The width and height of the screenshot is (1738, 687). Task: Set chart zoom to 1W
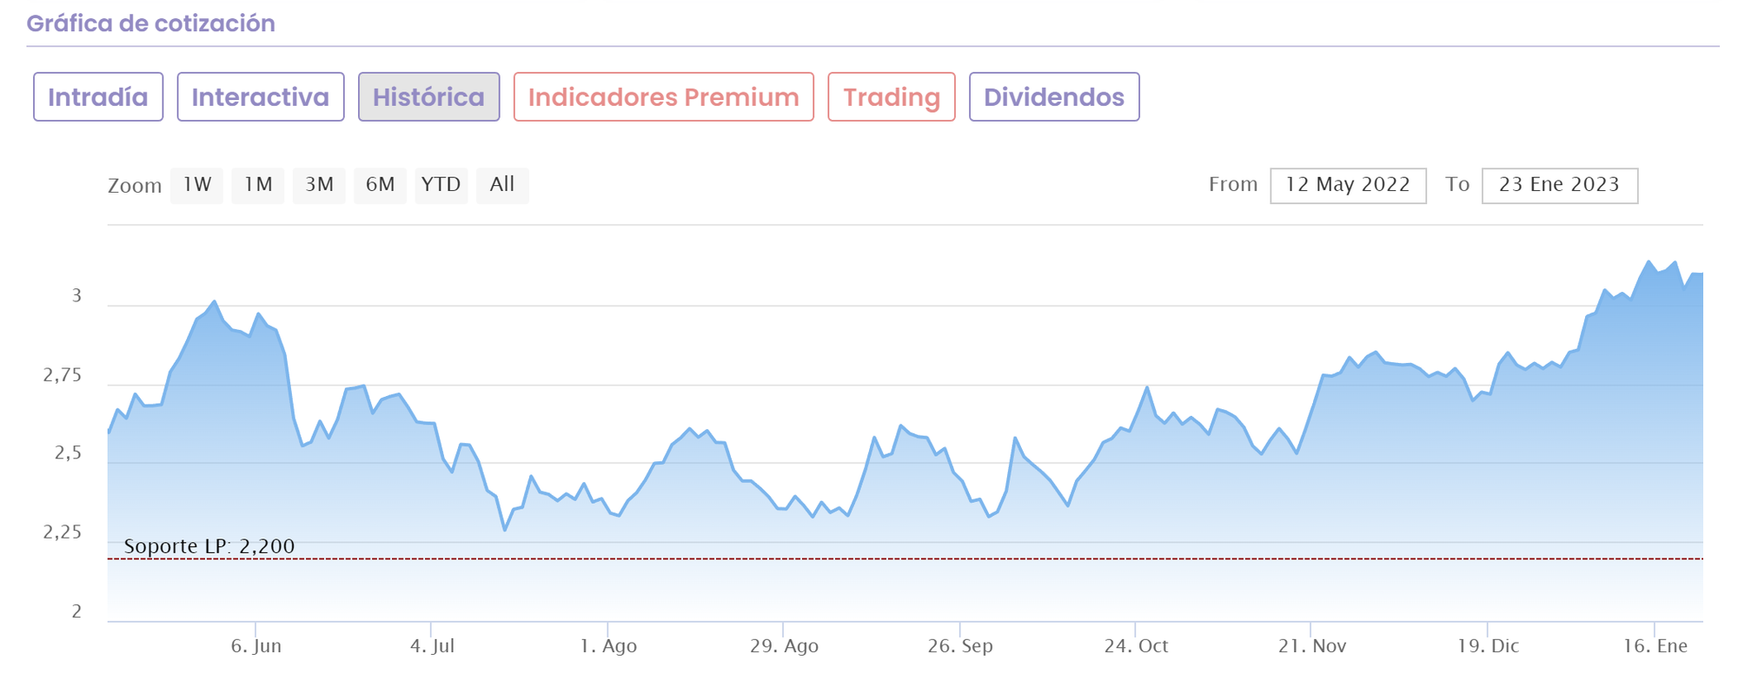click(x=197, y=185)
